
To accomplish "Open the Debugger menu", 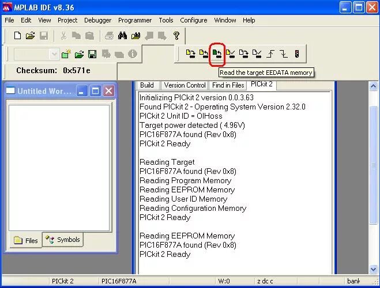I will [97, 20].
